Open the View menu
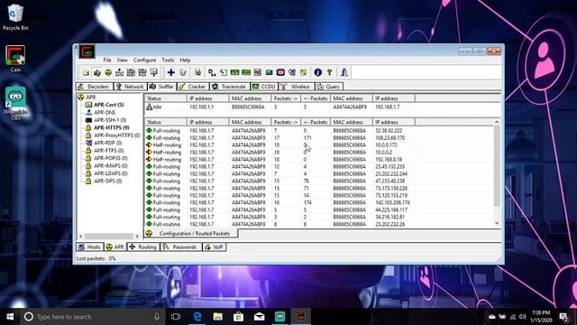Viewport: 577px width, 325px height. point(123,60)
